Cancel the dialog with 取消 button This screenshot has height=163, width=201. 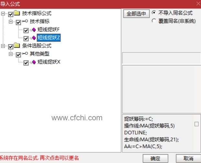tap(188, 158)
